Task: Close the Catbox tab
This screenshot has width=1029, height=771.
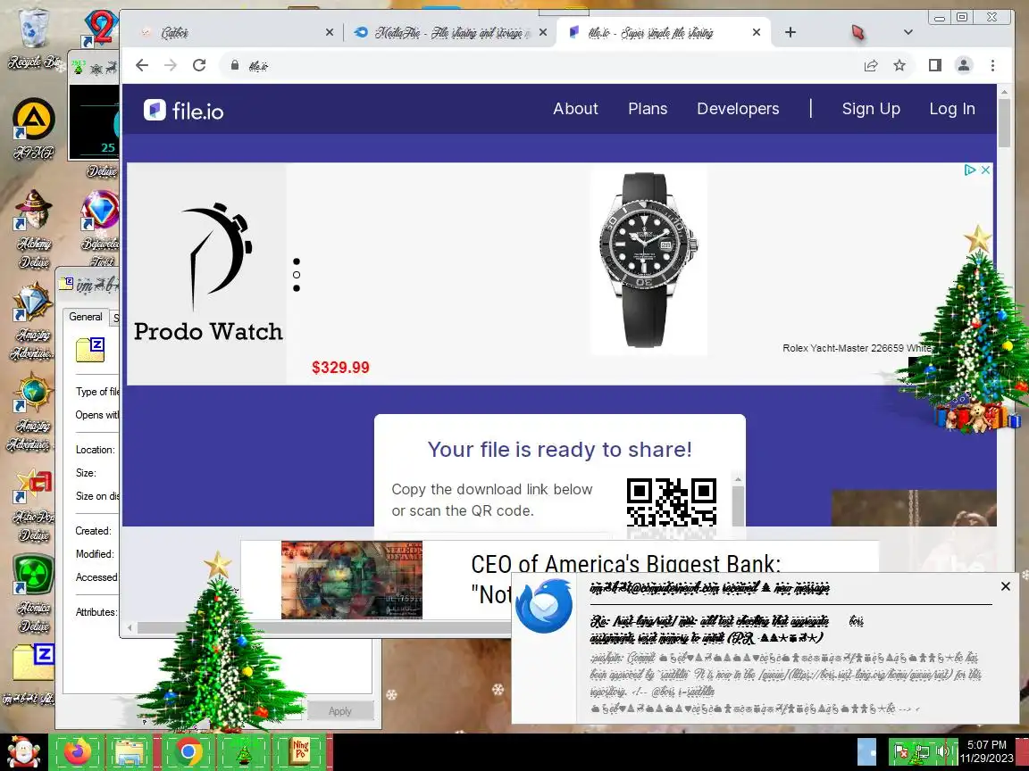Action: tap(330, 32)
